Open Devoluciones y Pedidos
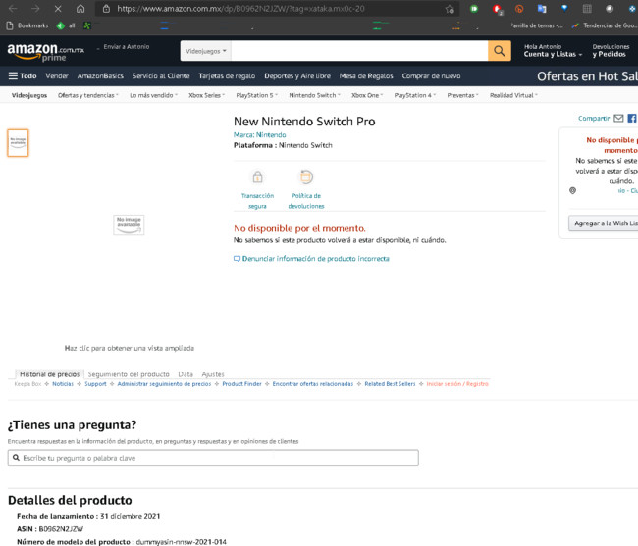638x546 pixels. [x=611, y=51]
